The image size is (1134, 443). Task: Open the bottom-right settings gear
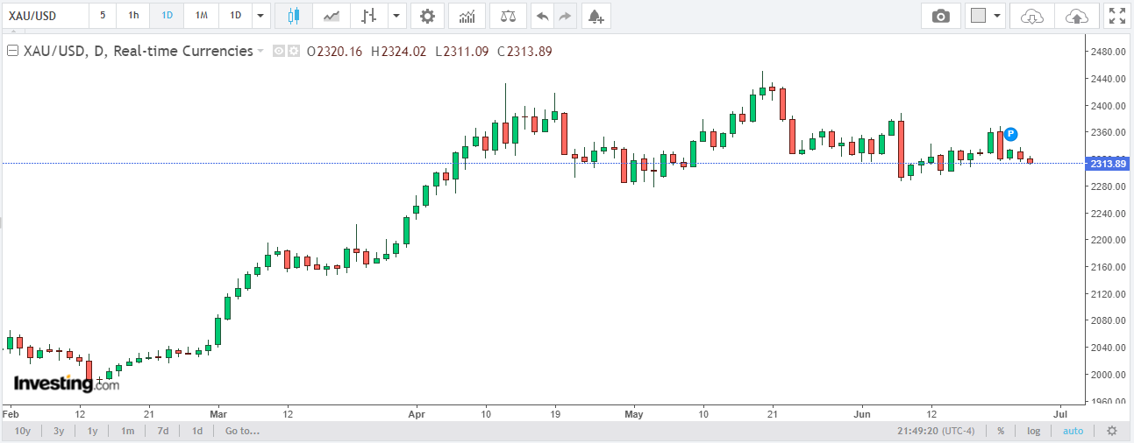pos(1112,431)
